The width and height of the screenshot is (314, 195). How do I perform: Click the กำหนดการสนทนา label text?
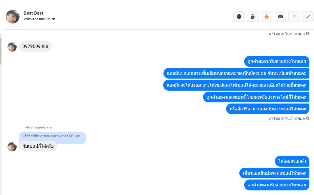pos(37,19)
